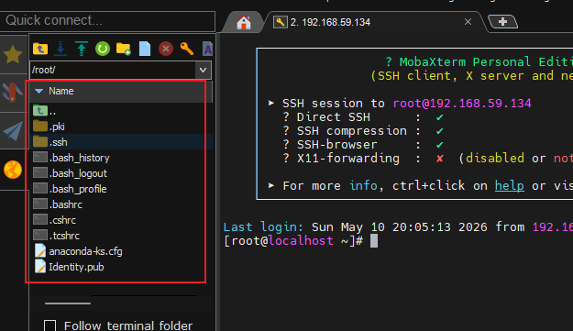Click the terminal prompt line
The height and width of the screenshot is (331, 573).
click(301, 241)
